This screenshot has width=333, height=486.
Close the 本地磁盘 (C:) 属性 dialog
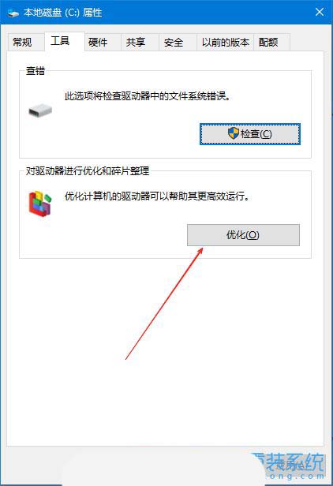click(x=320, y=12)
